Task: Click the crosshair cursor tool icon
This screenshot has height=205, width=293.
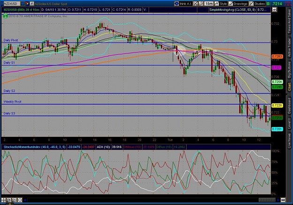Action: pos(195,4)
